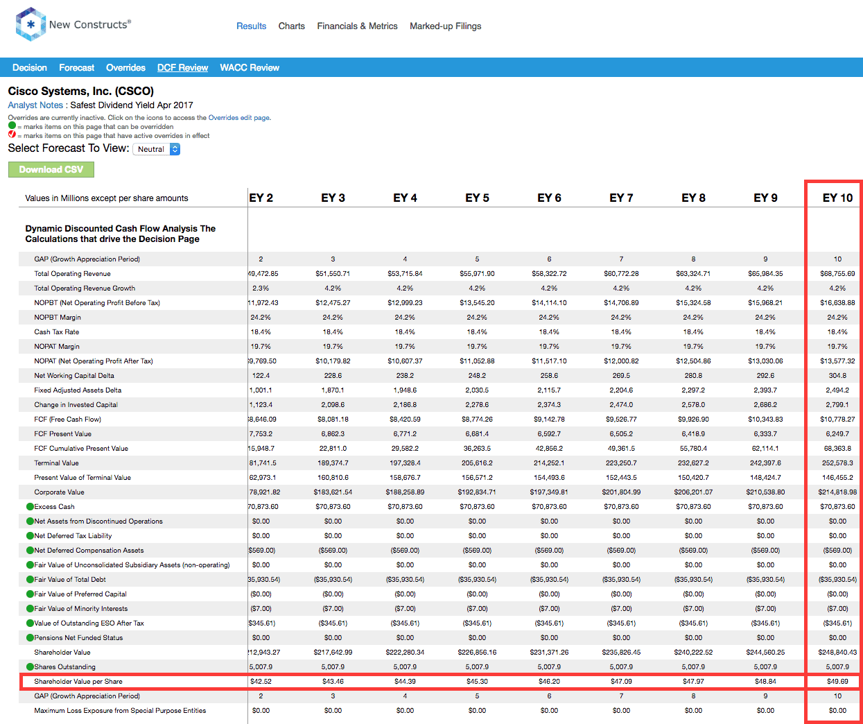
Task: Click the $13,577.32 NOPAT cell
Action: pos(837,361)
